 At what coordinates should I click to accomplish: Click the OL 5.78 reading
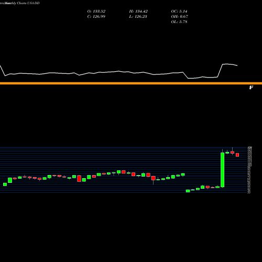pyautogui.click(x=179, y=22)
